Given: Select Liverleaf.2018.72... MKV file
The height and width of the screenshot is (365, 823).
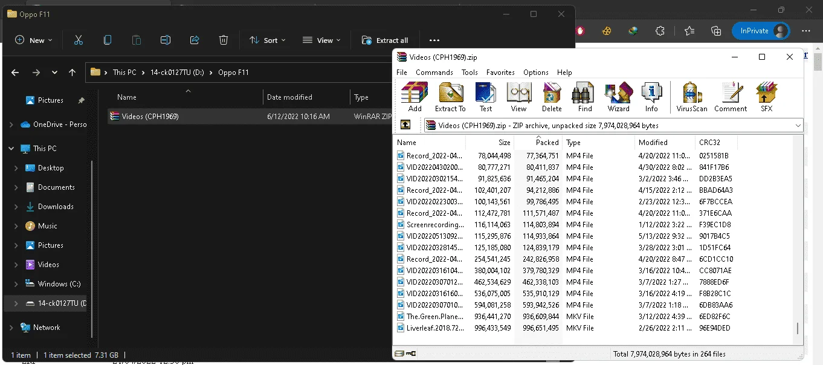Looking at the screenshot, I should pos(435,328).
